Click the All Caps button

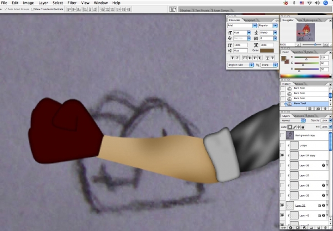tap(244, 58)
